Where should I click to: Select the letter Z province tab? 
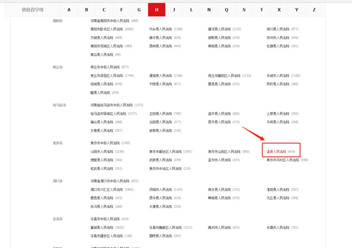[314, 10]
